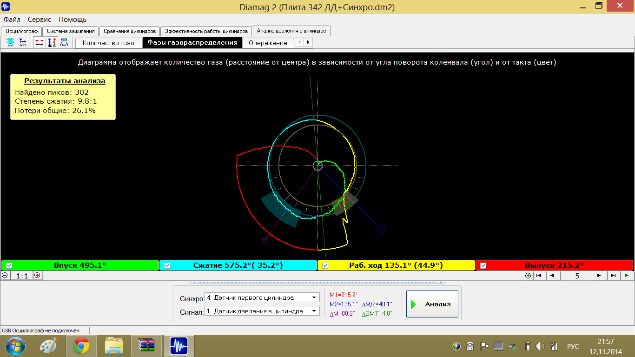The image size is (635, 357).
Task: Open Google Chrome from the taskbar
Action: tap(81, 346)
